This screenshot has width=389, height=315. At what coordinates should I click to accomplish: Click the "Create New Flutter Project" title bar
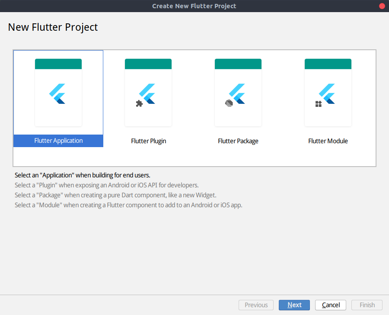click(x=194, y=6)
